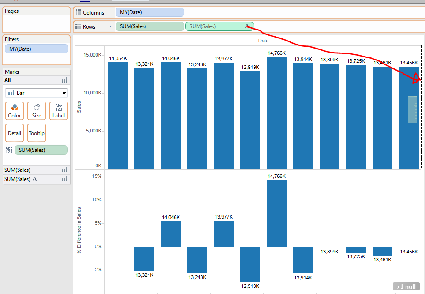Select the 13,321K bar in % Difference chart
This screenshot has height=294, width=425.
point(145,259)
